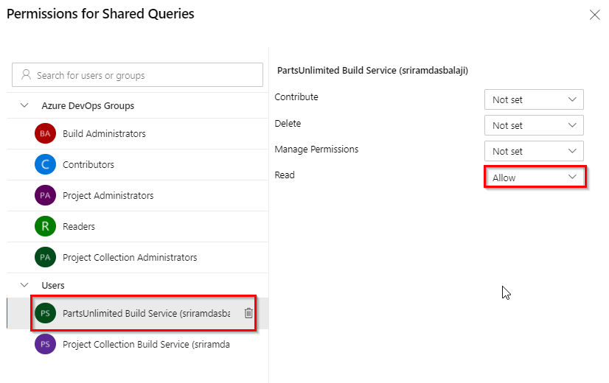
Task: Click the Build Administrators BA avatar
Action: (45, 133)
